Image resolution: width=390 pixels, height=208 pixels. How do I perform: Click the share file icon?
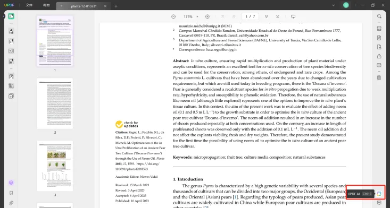pyautogui.click(x=379, y=56)
